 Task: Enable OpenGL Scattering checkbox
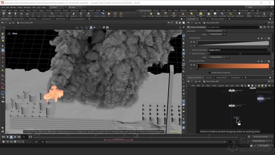[x=210, y=73]
